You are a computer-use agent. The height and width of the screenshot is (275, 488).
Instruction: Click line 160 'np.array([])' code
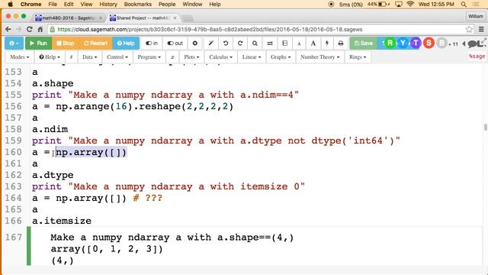click(91, 152)
